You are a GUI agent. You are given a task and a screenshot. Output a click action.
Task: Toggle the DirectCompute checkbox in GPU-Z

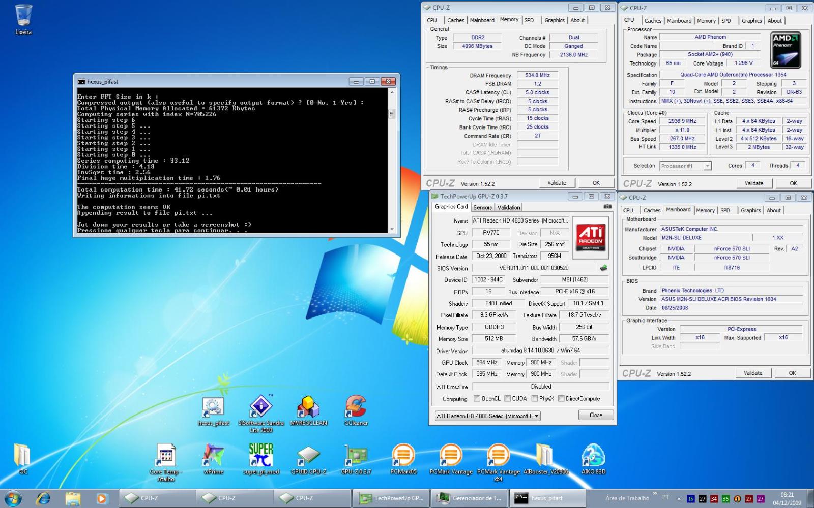[561, 399]
